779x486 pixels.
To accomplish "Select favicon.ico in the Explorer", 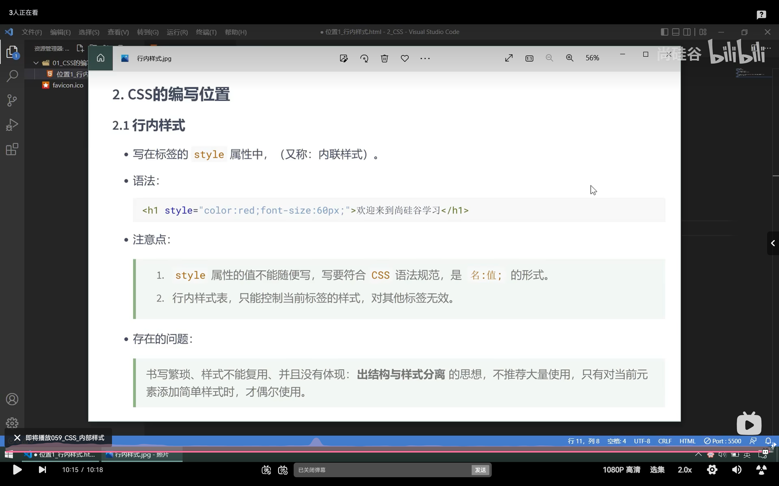I will (x=67, y=85).
